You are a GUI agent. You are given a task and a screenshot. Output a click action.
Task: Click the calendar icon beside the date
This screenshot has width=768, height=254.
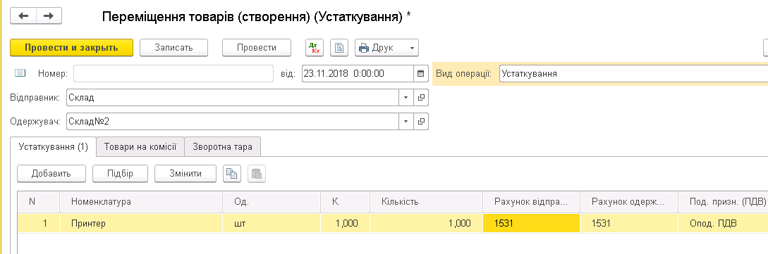point(421,74)
